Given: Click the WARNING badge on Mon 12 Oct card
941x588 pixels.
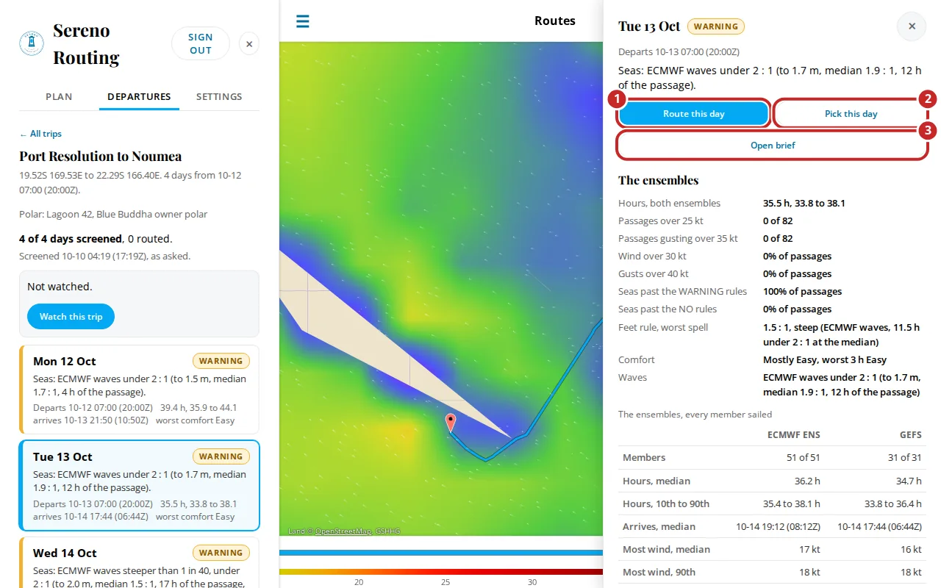Looking at the screenshot, I should tap(221, 361).
